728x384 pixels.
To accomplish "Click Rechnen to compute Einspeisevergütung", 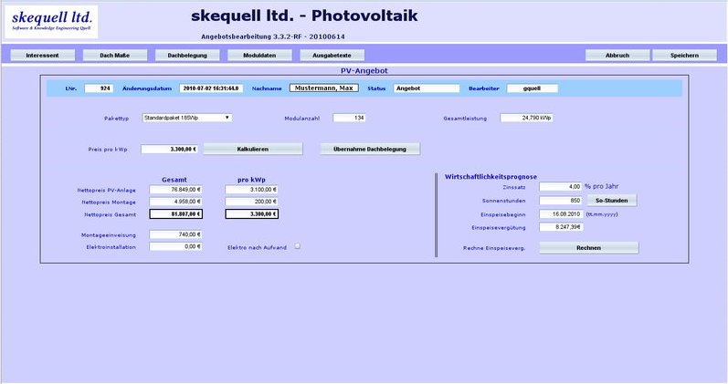I will point(589,248).
